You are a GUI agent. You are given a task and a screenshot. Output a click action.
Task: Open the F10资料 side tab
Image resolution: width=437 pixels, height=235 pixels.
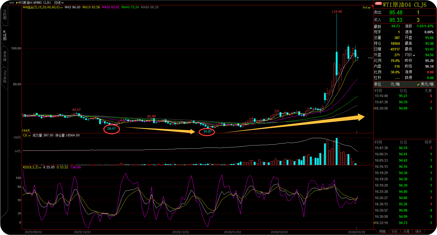[x=5, y=77]
